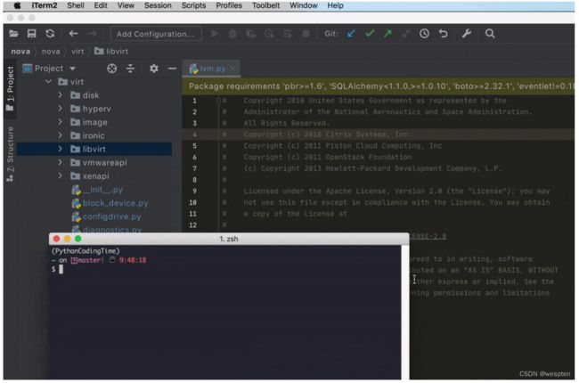Viewport: 579px width, 383px height.
Task: Open the Apple menu
Action: tap(17, 5)
